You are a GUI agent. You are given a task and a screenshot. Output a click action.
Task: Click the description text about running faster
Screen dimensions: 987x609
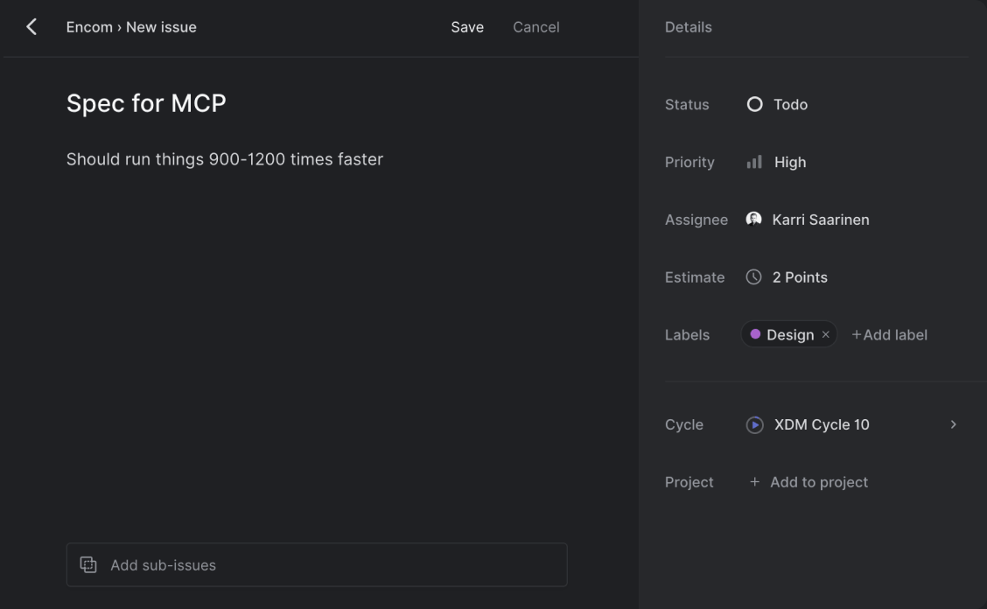point(225,159)
